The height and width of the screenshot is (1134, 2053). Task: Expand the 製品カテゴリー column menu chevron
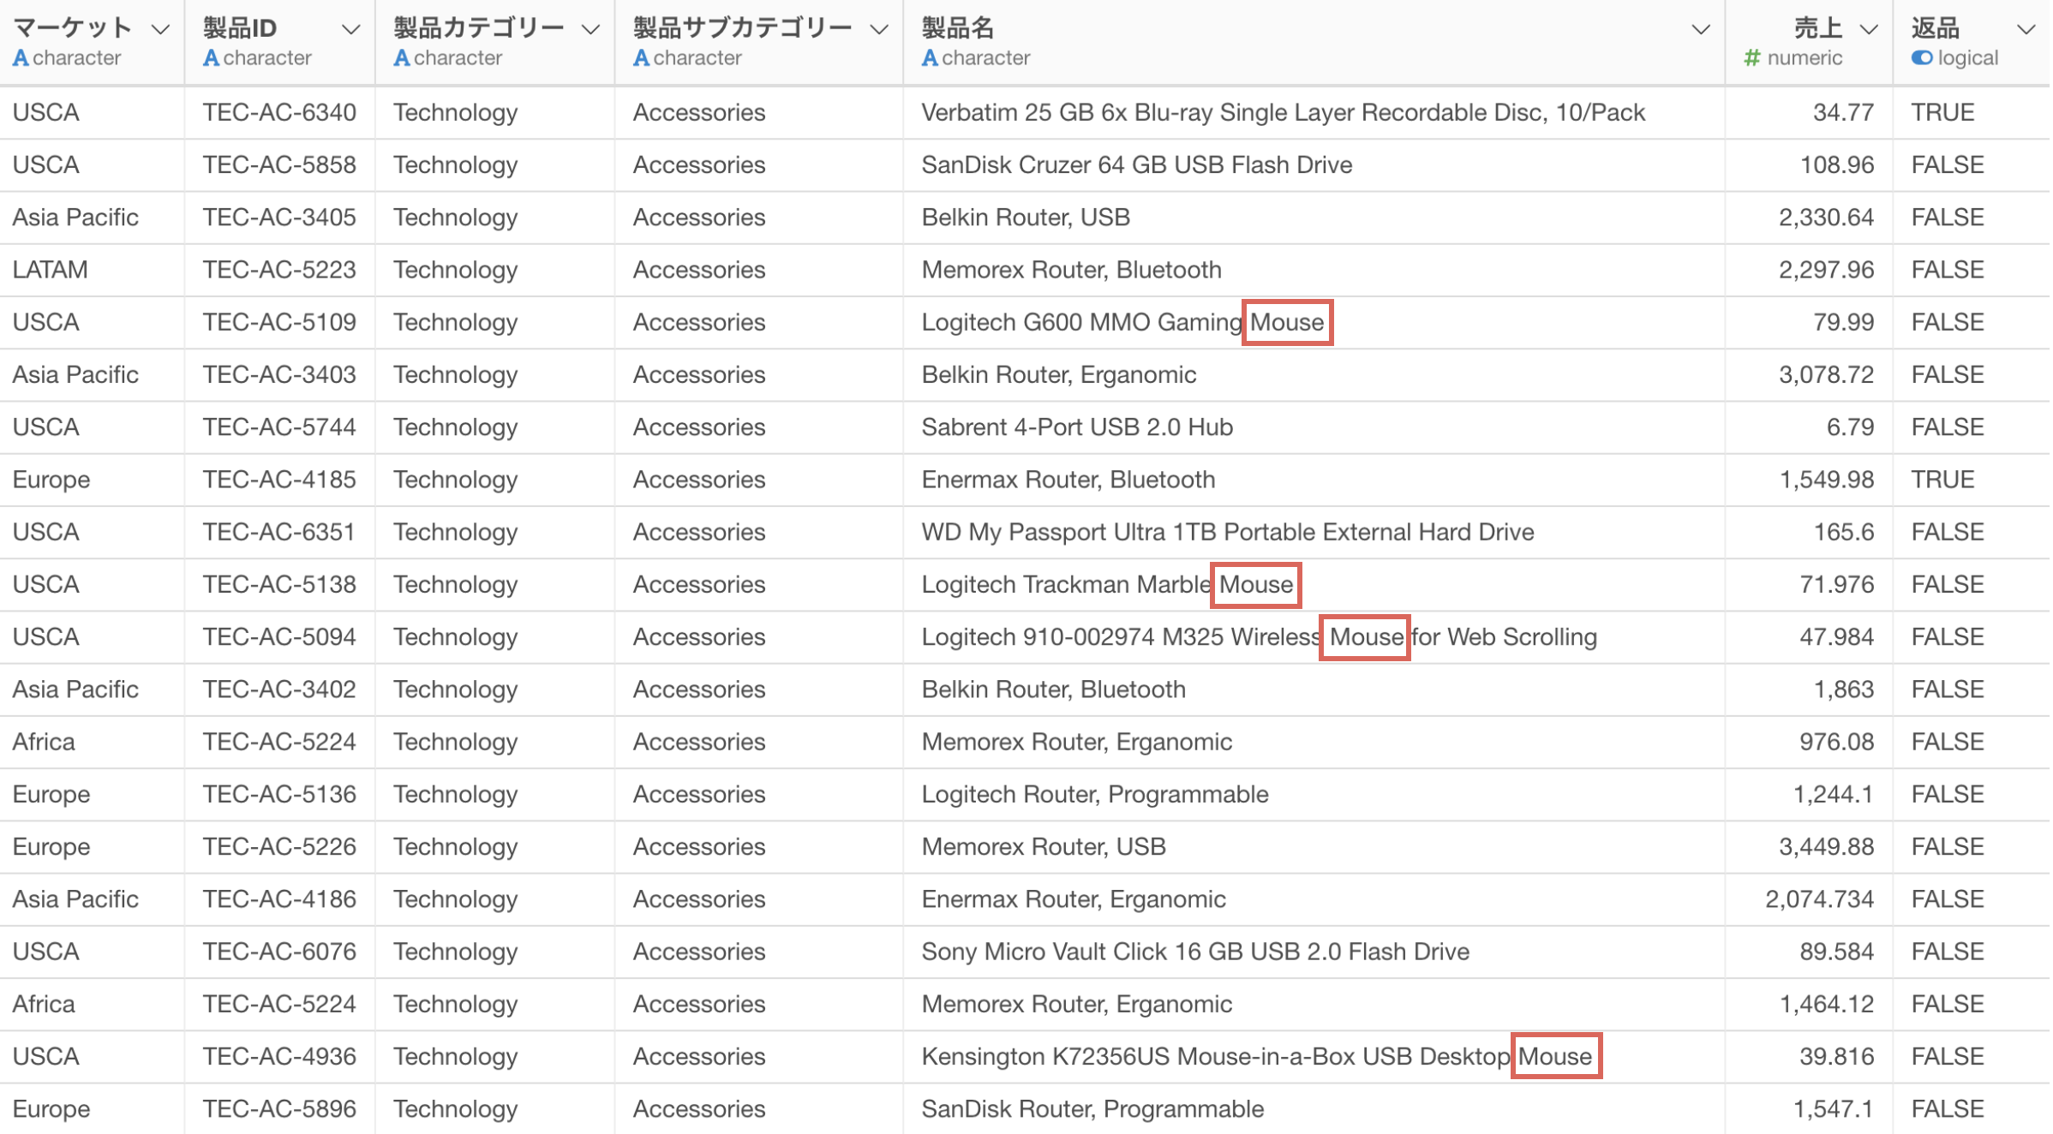tap(590, 29)
